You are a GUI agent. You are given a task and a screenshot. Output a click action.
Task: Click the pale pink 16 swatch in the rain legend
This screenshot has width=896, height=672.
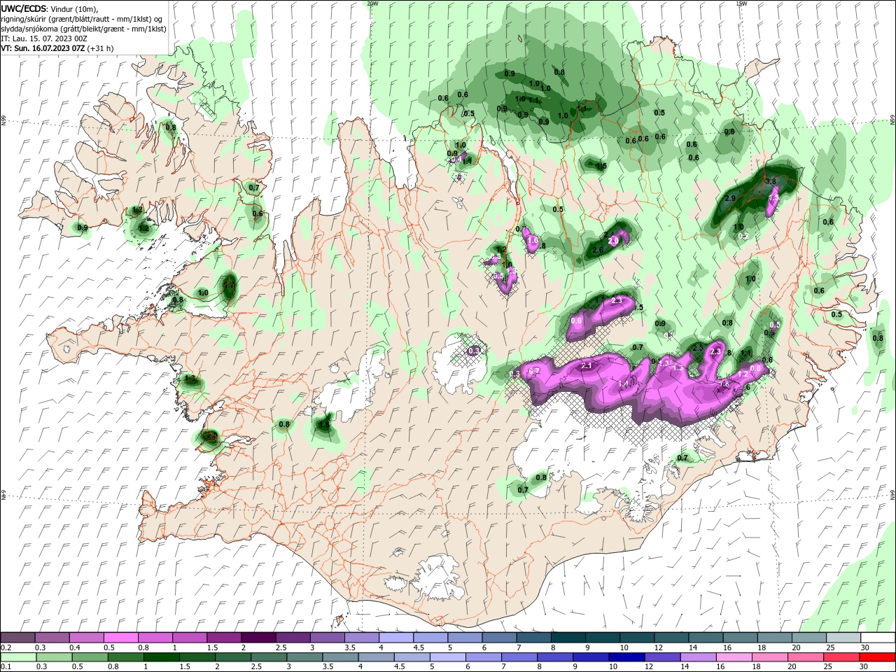(734, 657)
